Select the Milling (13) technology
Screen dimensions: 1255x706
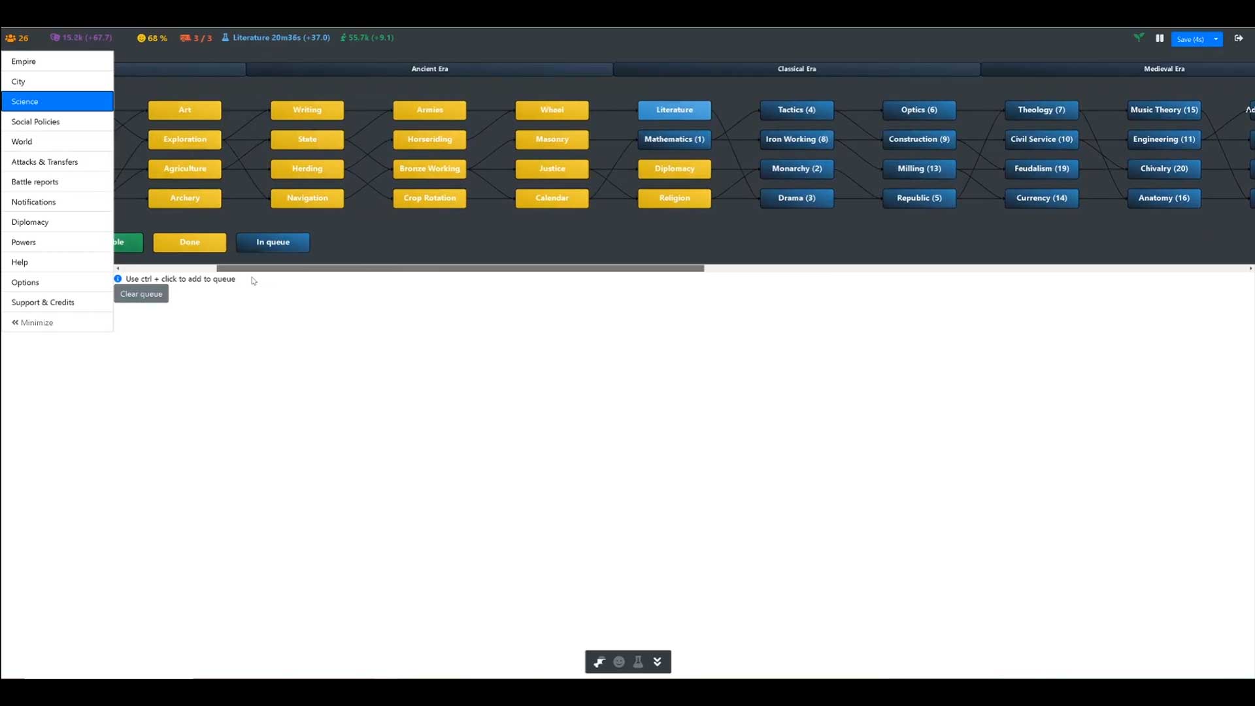click(919, 169)
